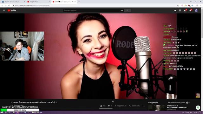Open the create video camera icon
This screenshot has height=114, width=203.
pyautogui.click(x=175, y=10)
